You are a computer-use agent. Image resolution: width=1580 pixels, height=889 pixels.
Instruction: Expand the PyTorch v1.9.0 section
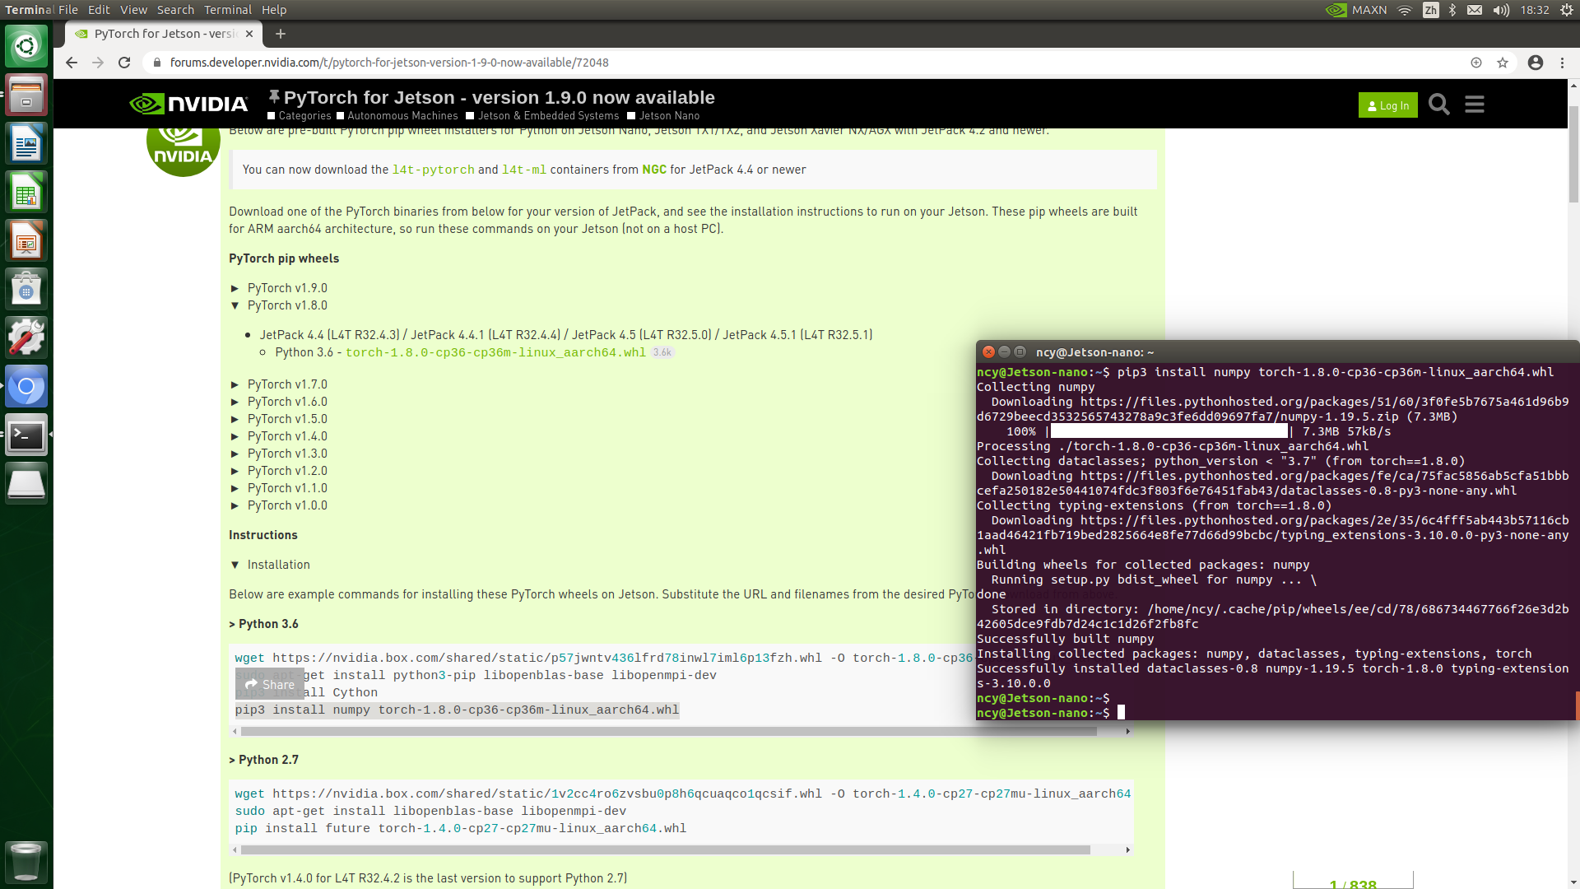[279, 288]
